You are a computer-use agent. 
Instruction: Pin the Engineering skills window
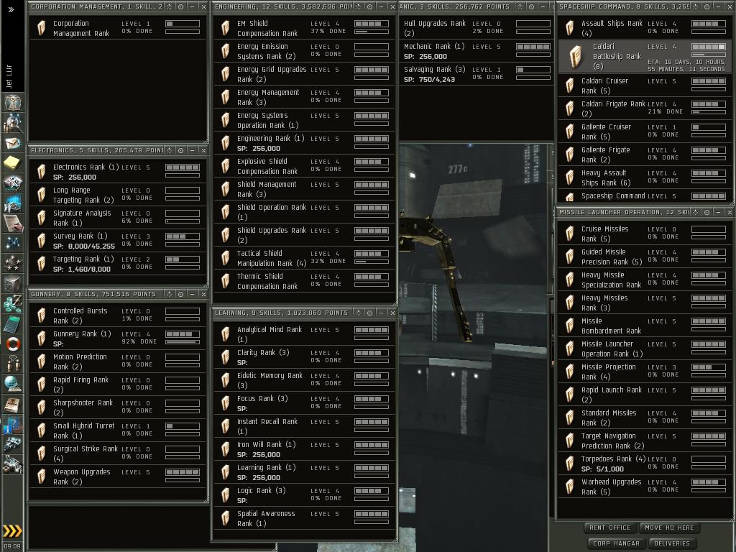click(x=358, y=6)
